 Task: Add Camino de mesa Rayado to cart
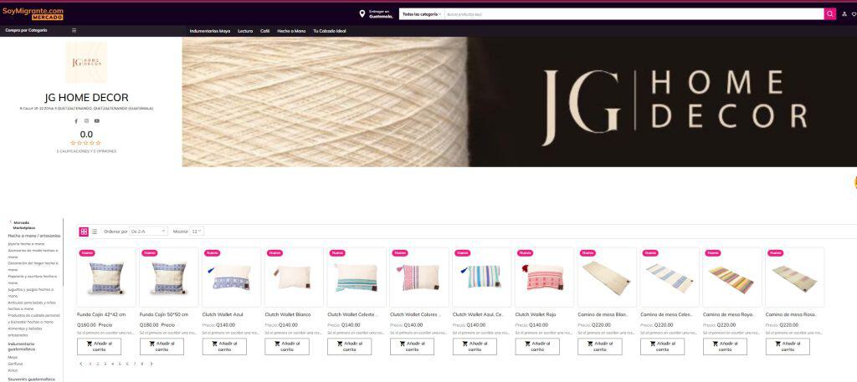(x=725, y=347)
